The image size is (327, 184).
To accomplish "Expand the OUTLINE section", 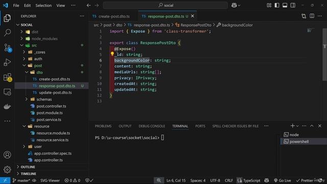I will [x=28, y=167].
